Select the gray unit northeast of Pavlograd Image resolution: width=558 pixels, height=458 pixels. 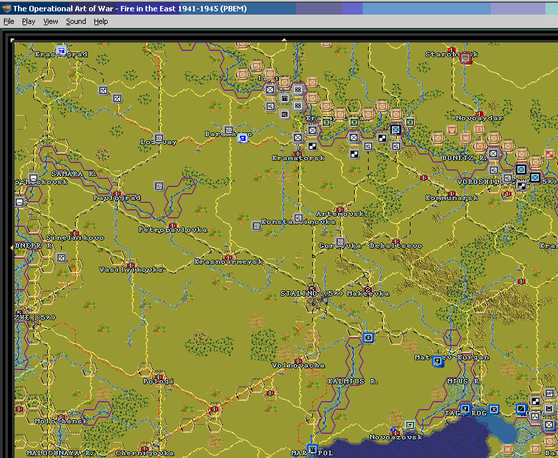coord(159,186)
